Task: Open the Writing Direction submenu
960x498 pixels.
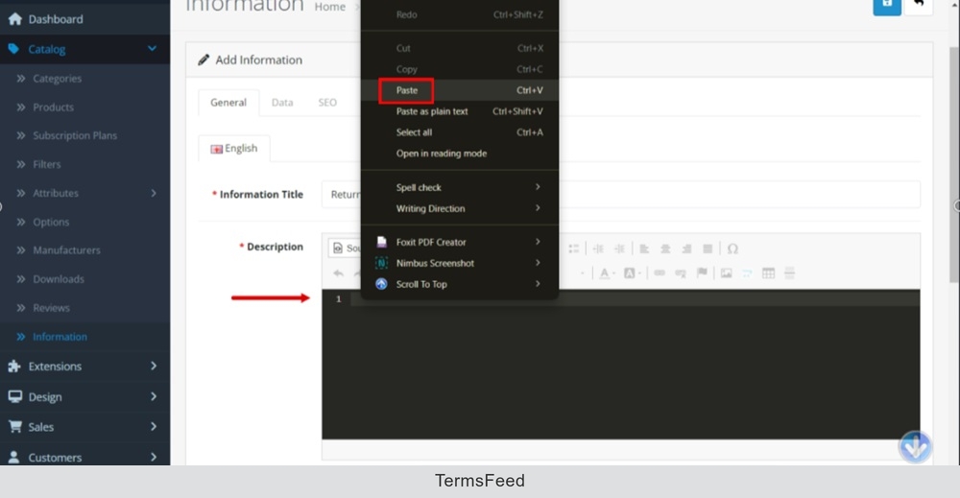Action: tap(460, 208)
